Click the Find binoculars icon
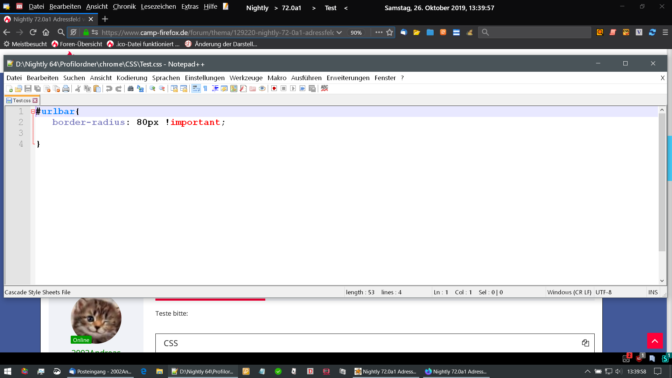Viewport: 672px width, 378px height. 131,89
